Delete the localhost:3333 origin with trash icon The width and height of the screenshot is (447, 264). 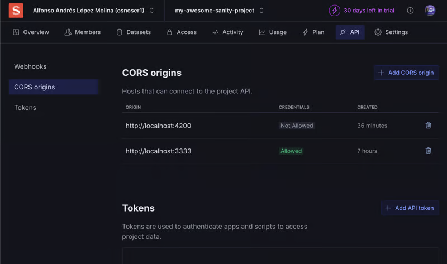click(x=428, y=151)
